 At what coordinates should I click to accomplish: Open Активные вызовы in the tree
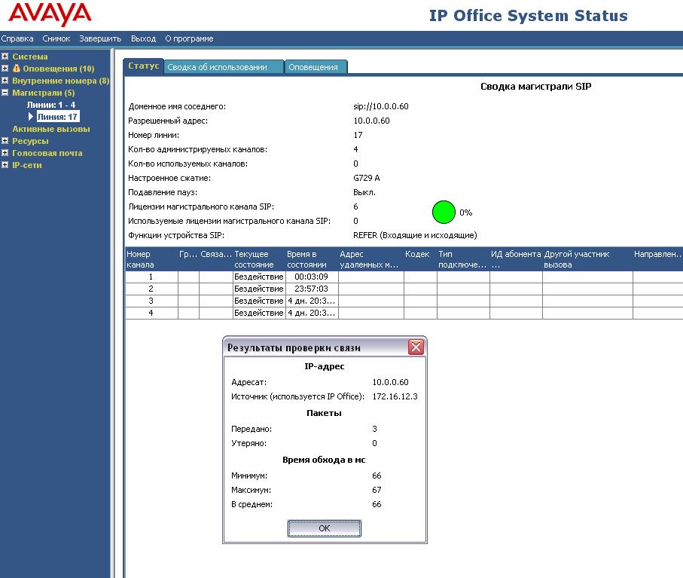point(51,129)
